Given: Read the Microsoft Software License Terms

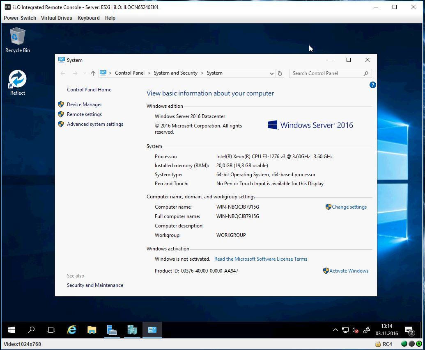Looking at the screenshot, I should point(261,259).
